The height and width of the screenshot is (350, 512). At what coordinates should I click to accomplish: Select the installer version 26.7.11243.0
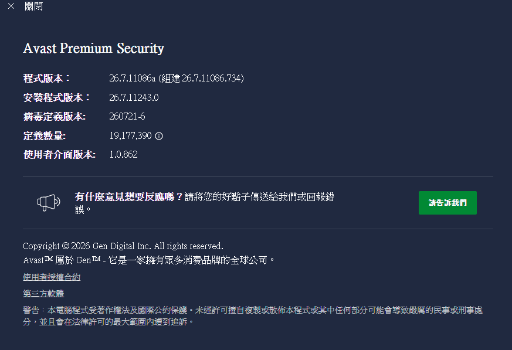tap(134, 98)
